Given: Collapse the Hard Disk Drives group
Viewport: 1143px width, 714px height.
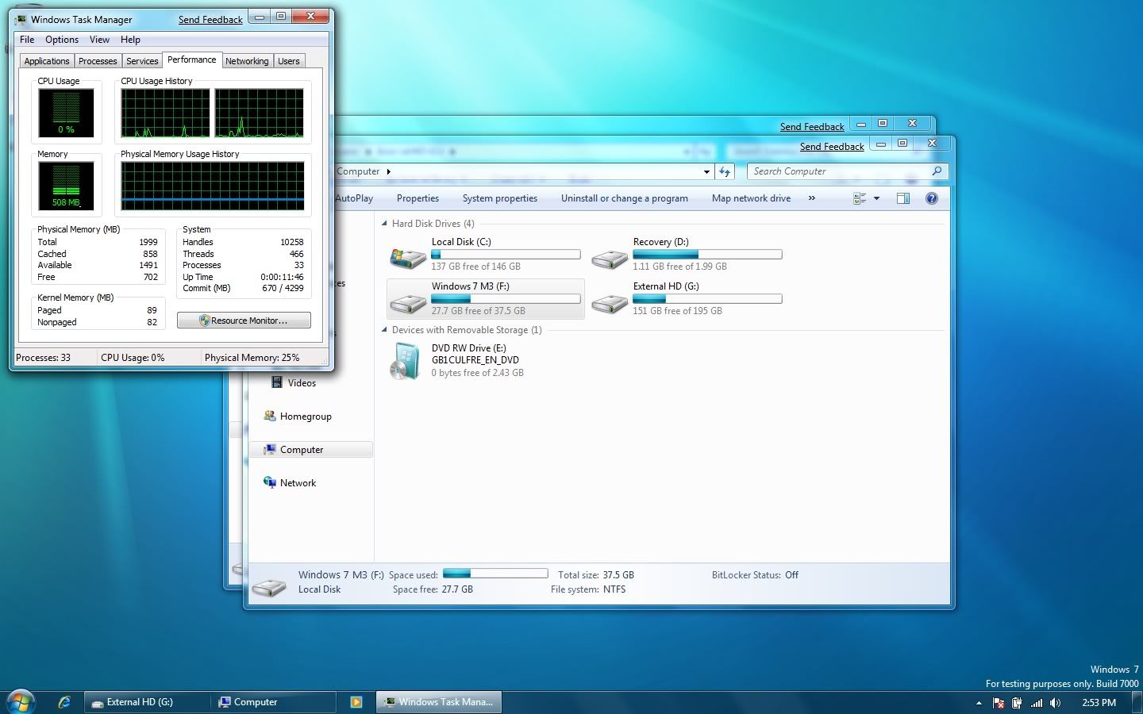Looking at the screenshot, I should click(385, 224).
